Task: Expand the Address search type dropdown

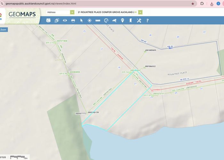Action: [x=72, y=12]
